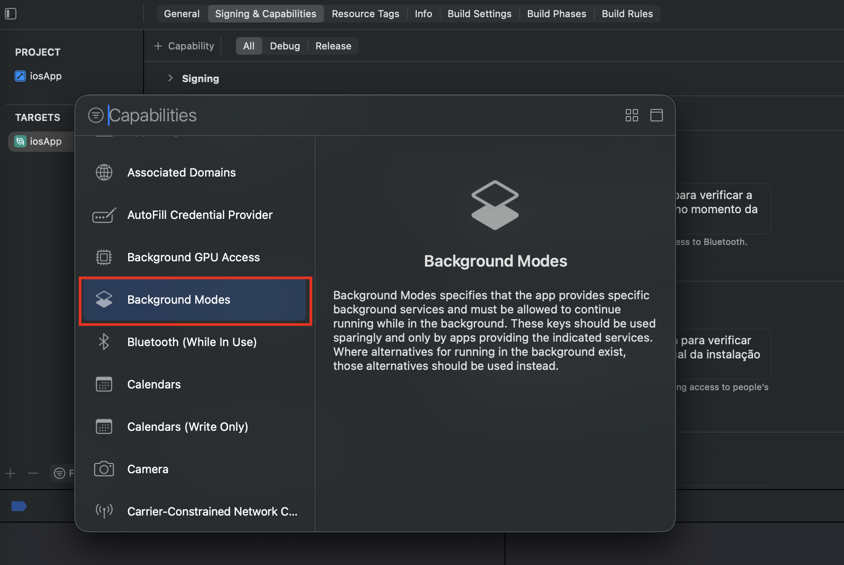Click the Bluetooth (While In Use) icon

tap(104, 342)
